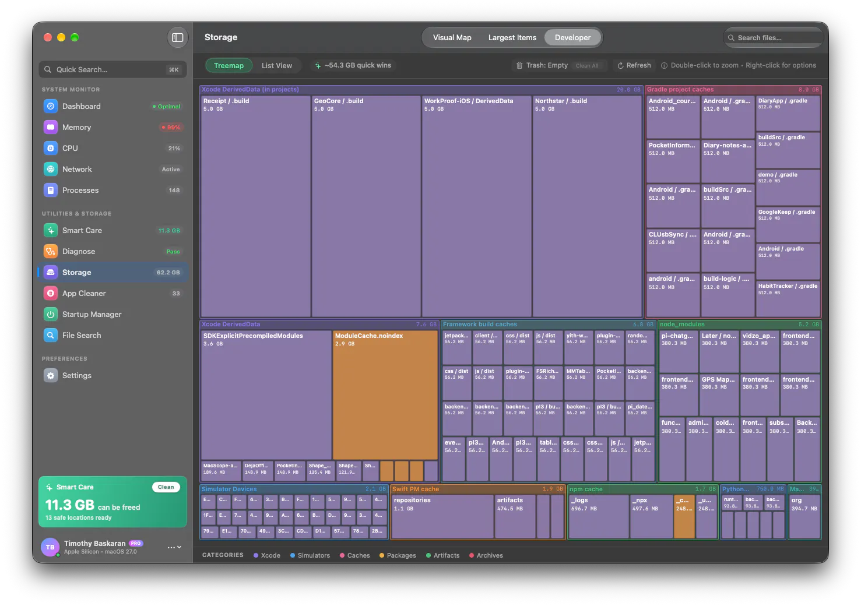Select the artifacts block in Swift PM cache
The height and width of the screenshot is (606, 861).
(515, 516)
